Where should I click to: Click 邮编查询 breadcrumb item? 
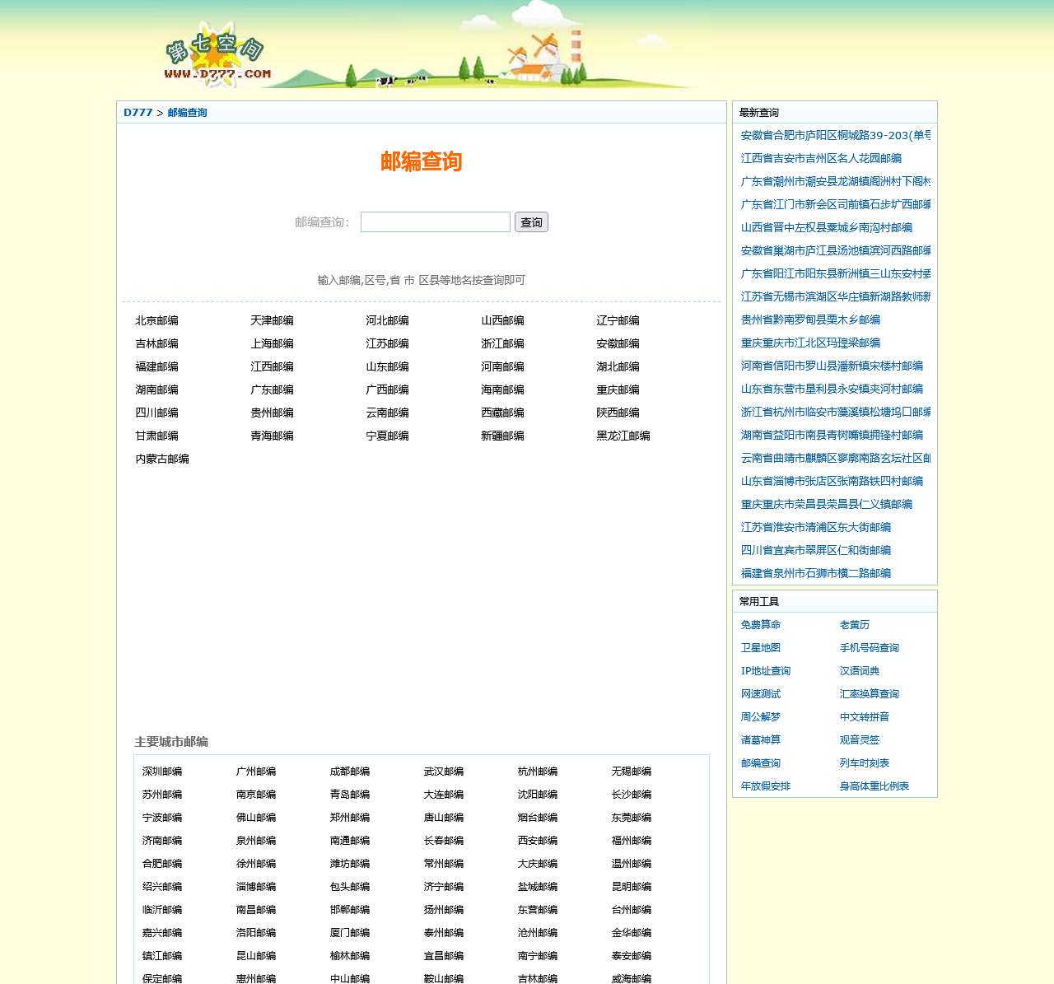(187, 113)
